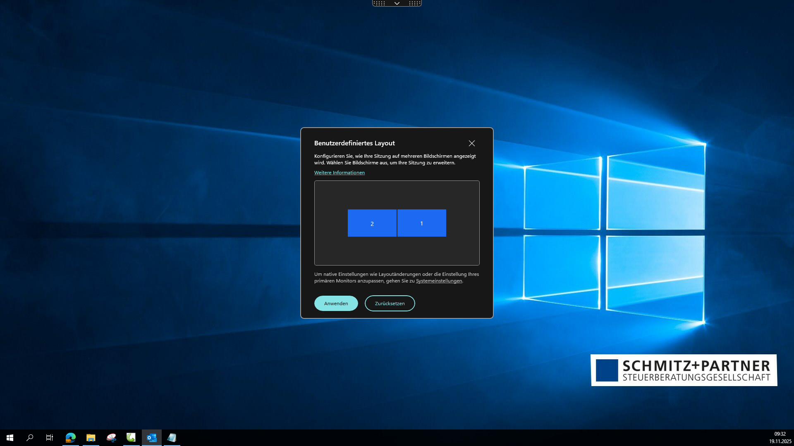This screenshot has height=446, width=794.
Task: Open taskbar search magnifier
Action: (30, 438)
